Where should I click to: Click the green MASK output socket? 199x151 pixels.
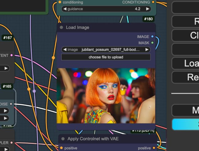point(152,43)
